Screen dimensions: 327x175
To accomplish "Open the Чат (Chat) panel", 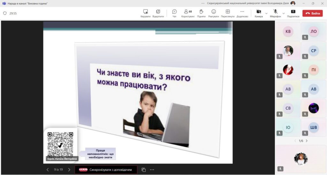I will pyautogui.click(x=174, y=12).
